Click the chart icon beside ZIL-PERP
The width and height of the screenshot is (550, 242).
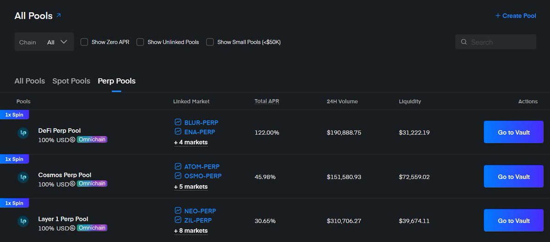click(178, 220)
